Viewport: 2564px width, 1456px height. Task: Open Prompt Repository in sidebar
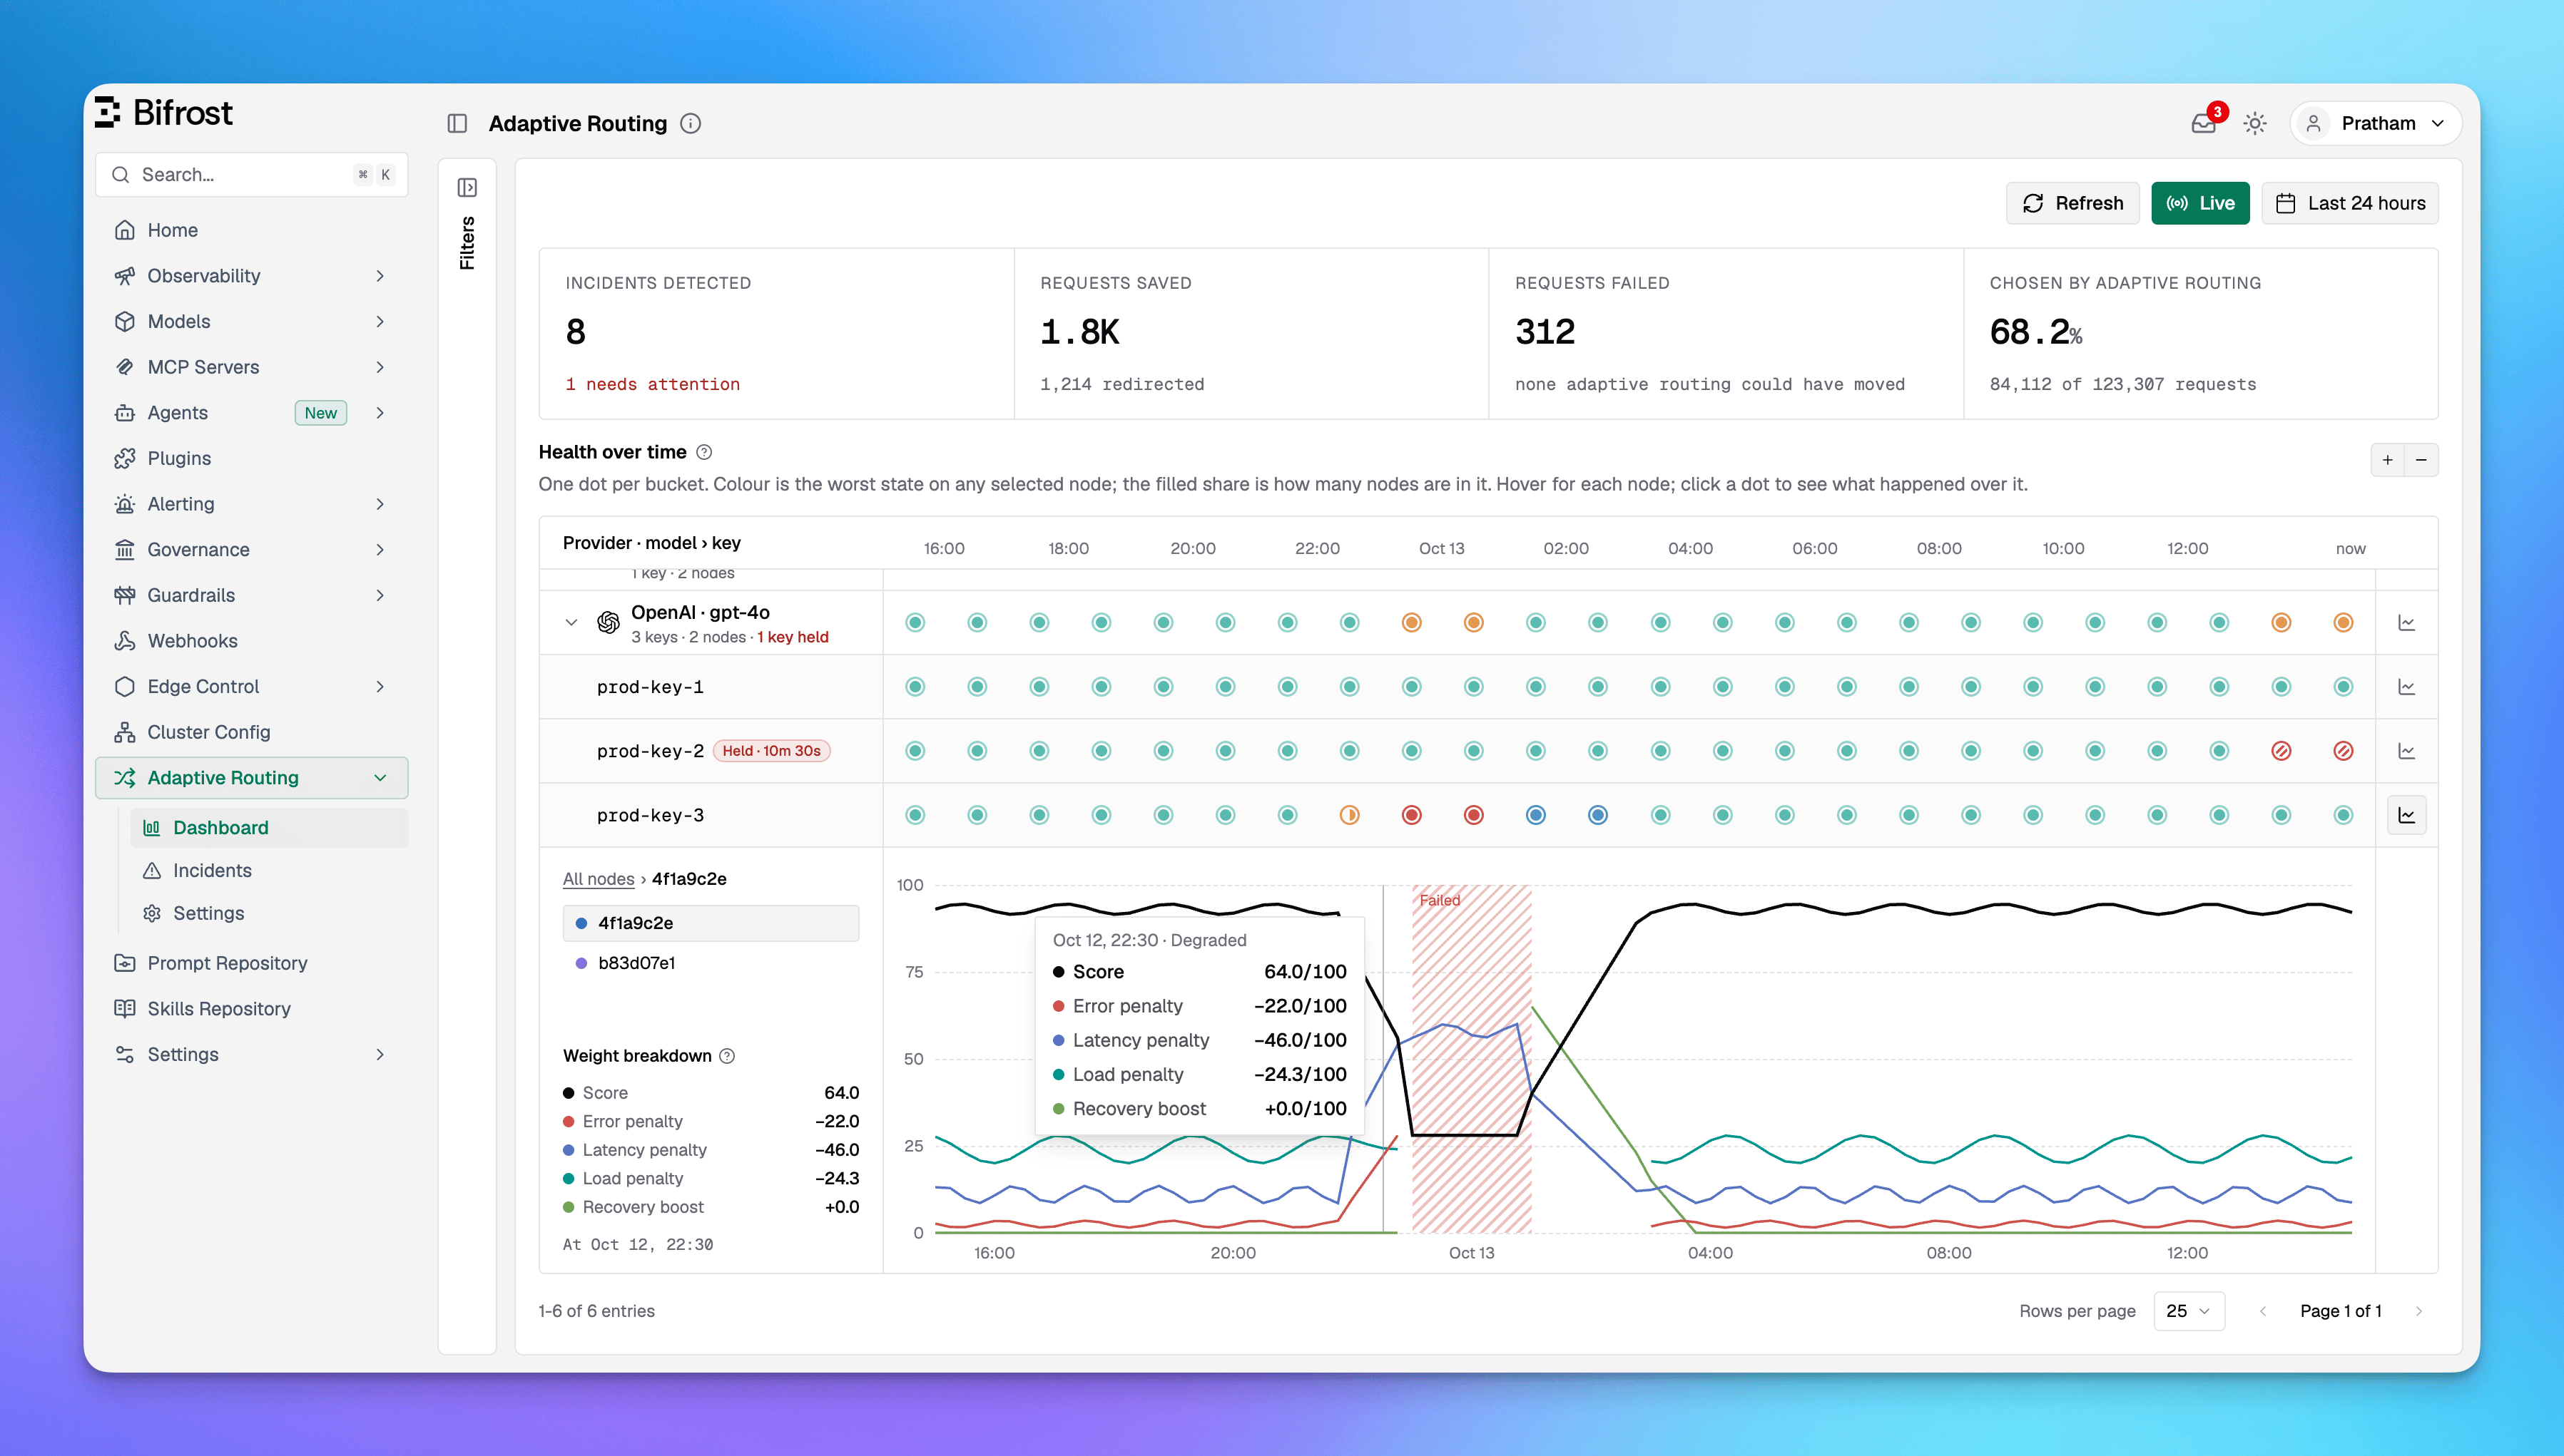[x=251, y=963]
